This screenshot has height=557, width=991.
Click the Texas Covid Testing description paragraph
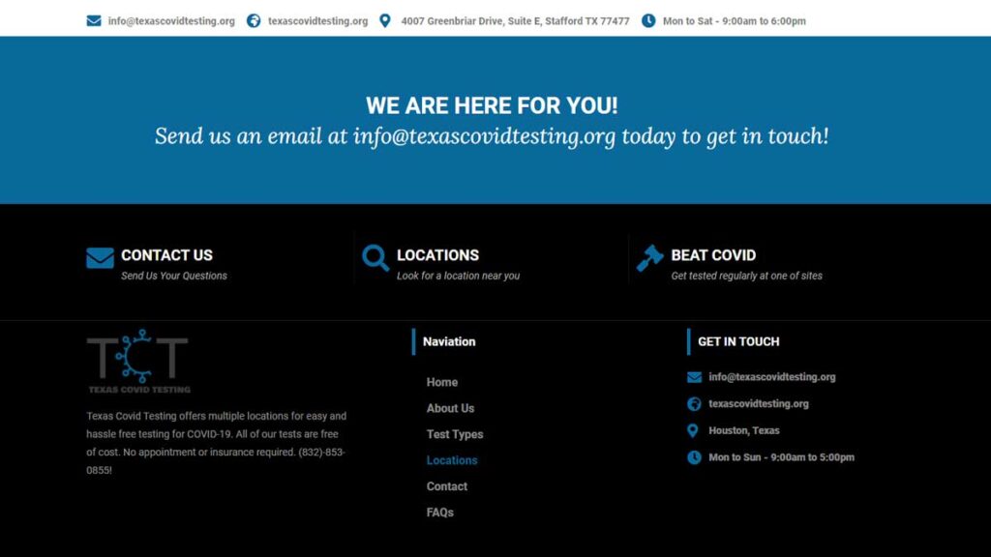tap(217, 443)
